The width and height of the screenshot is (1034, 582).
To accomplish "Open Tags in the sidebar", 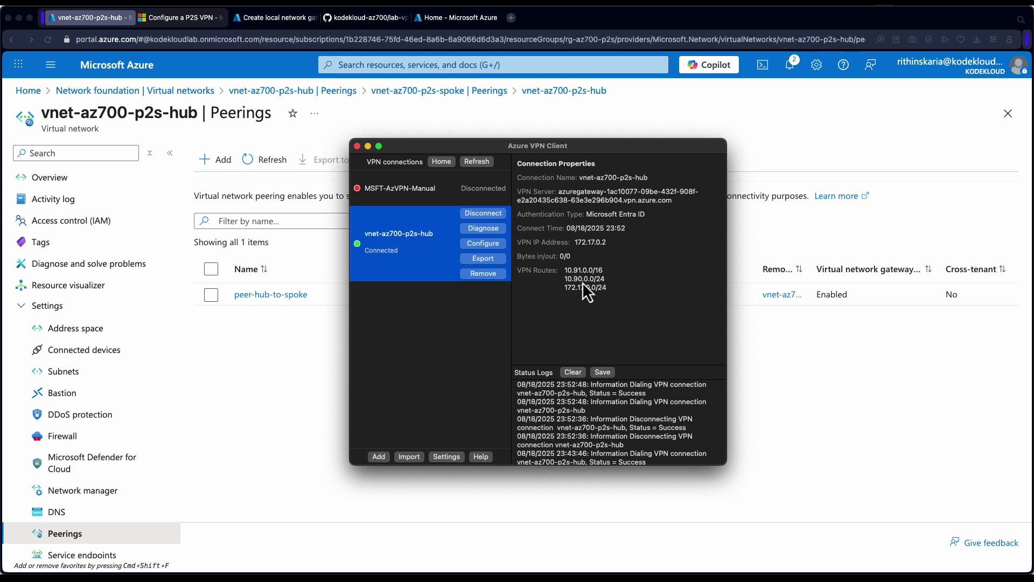I will click(40, 242).
